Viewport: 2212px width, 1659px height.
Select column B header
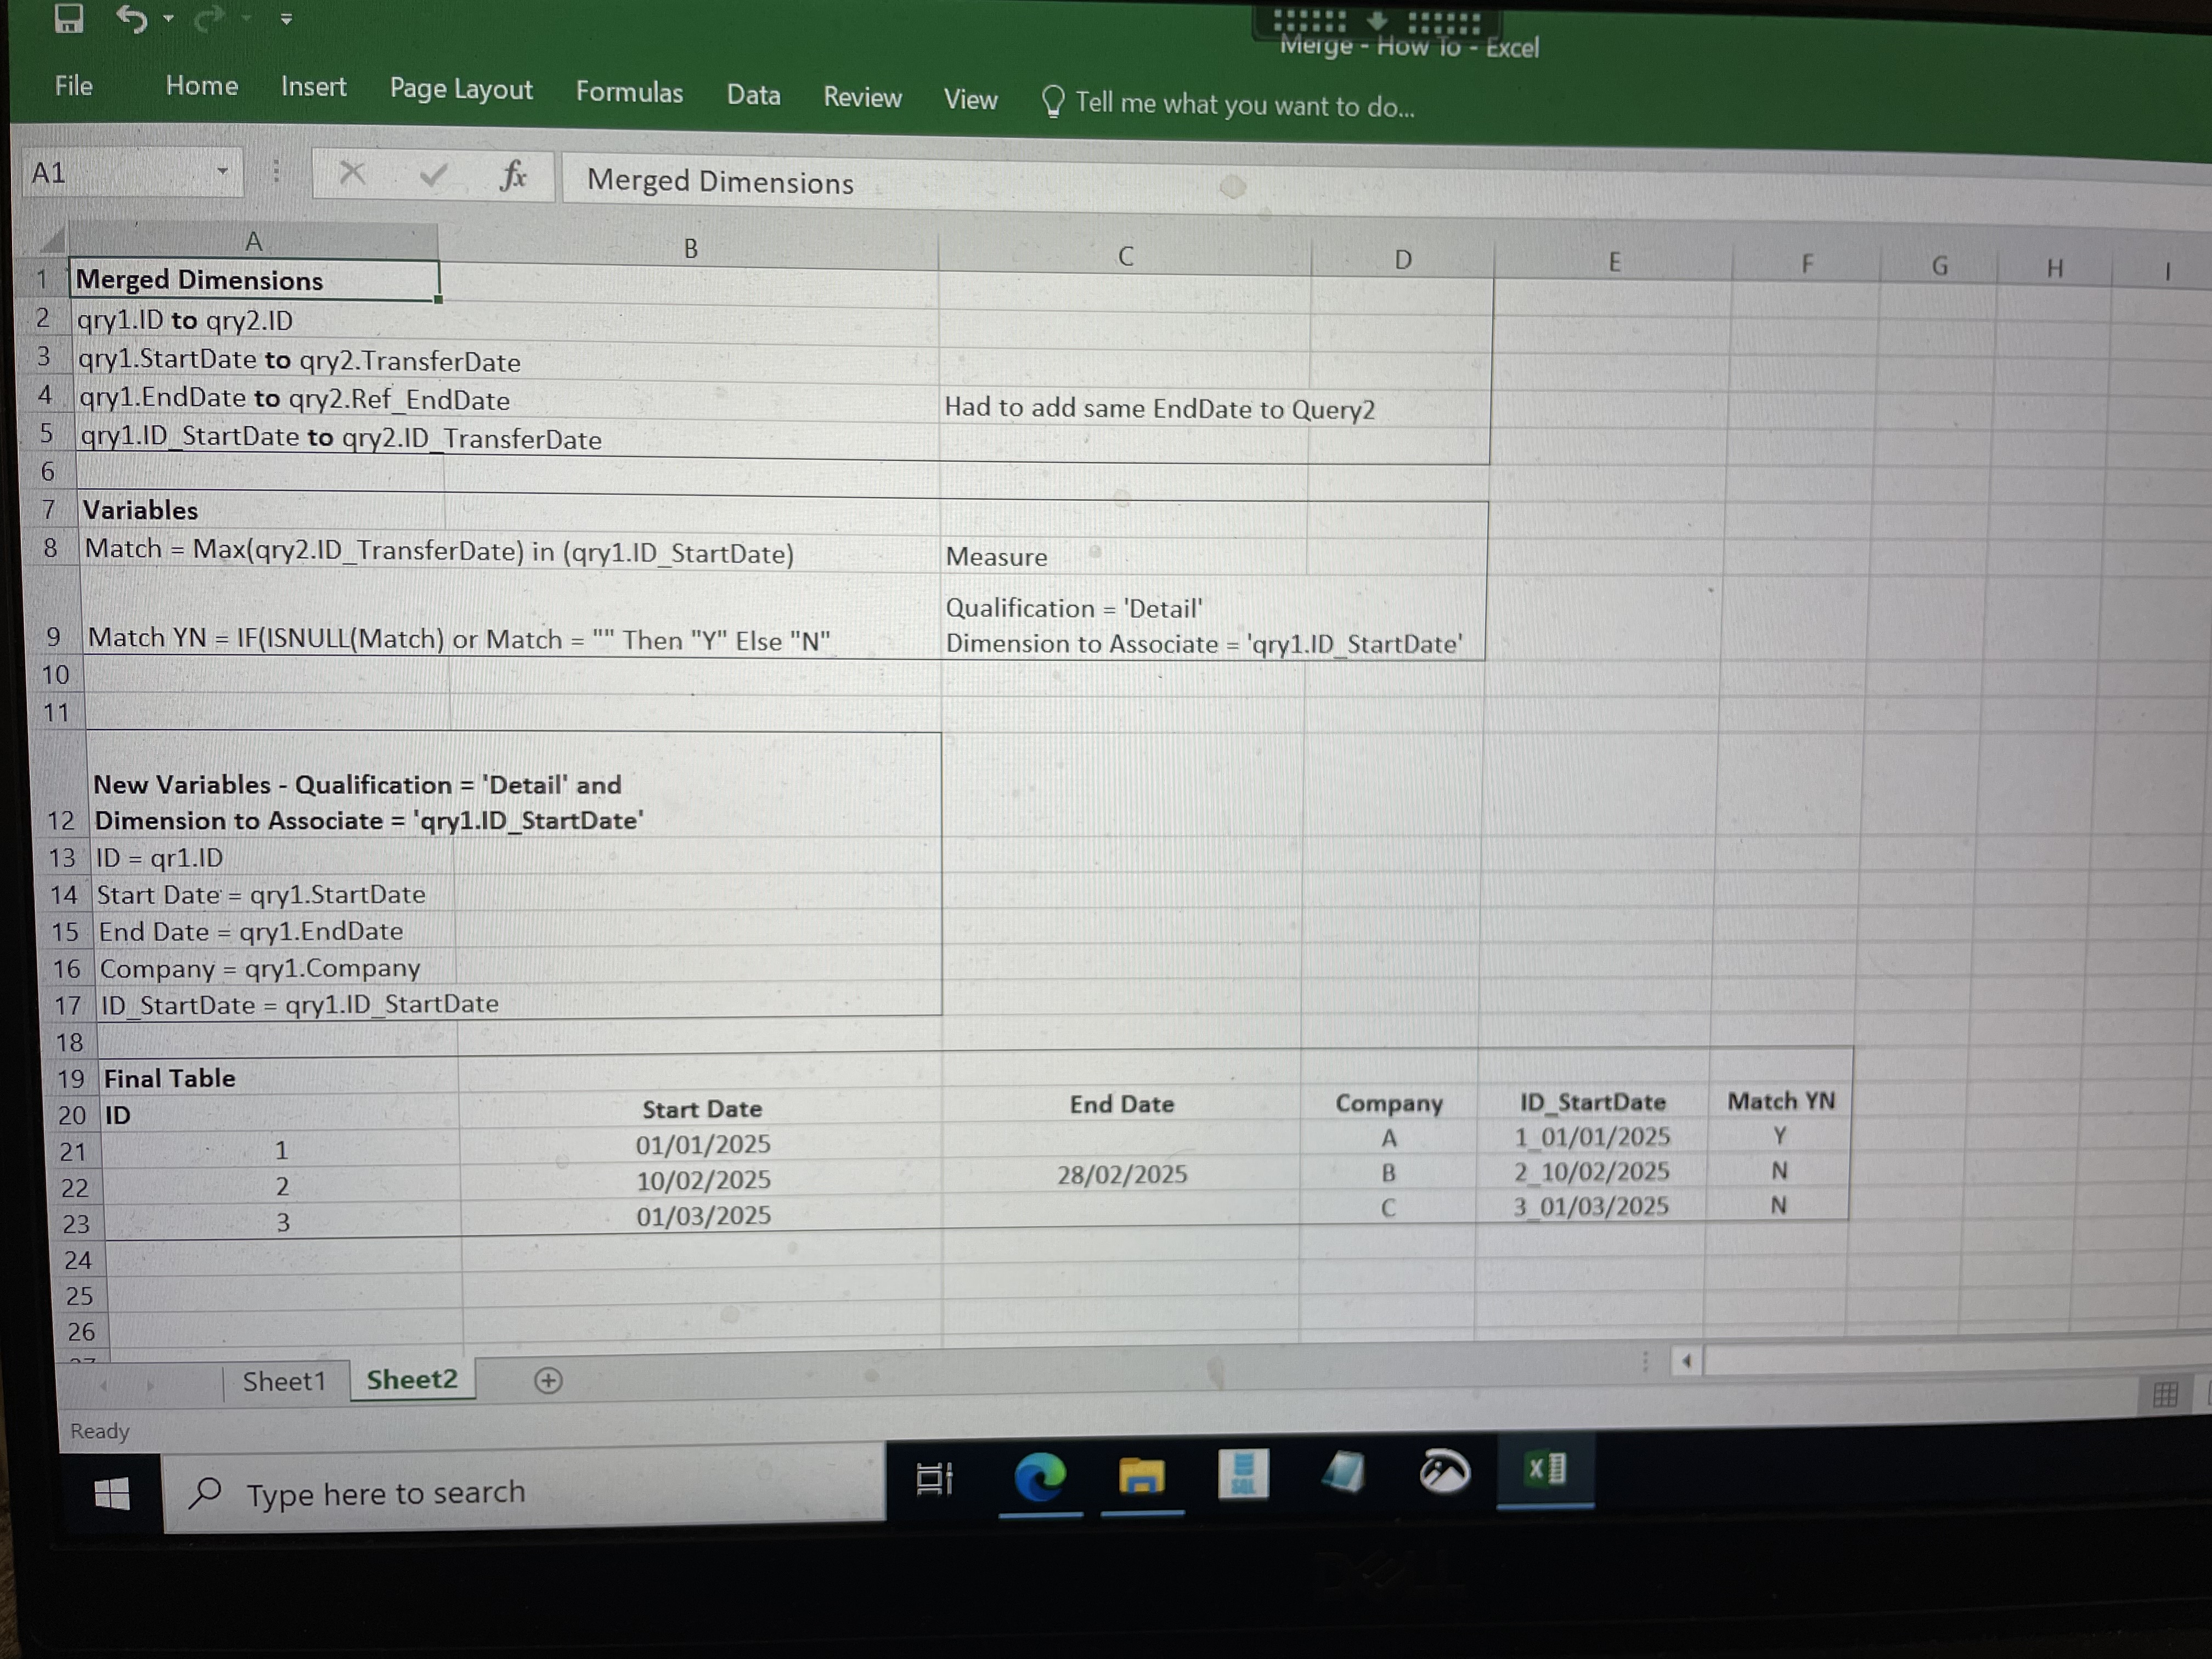pos(690,248)
